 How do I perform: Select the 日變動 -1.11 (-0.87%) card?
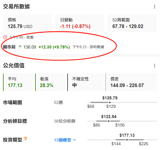(80, 23)
